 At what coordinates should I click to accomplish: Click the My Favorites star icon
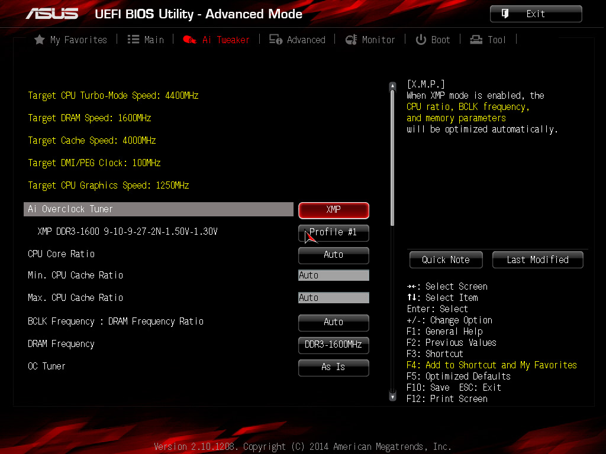tap(40, 40)
